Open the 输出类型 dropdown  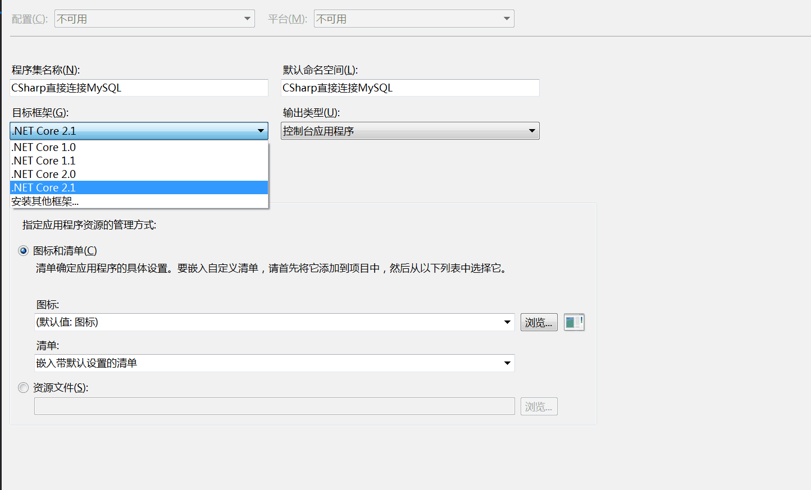(x=410, y=131)
